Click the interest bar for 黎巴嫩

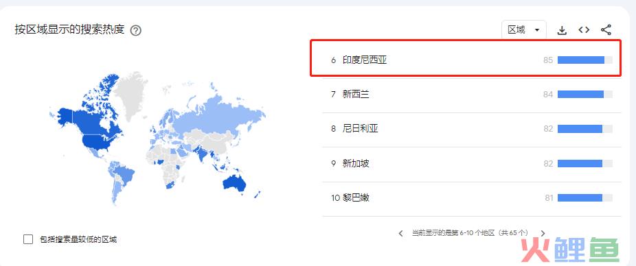585,198
